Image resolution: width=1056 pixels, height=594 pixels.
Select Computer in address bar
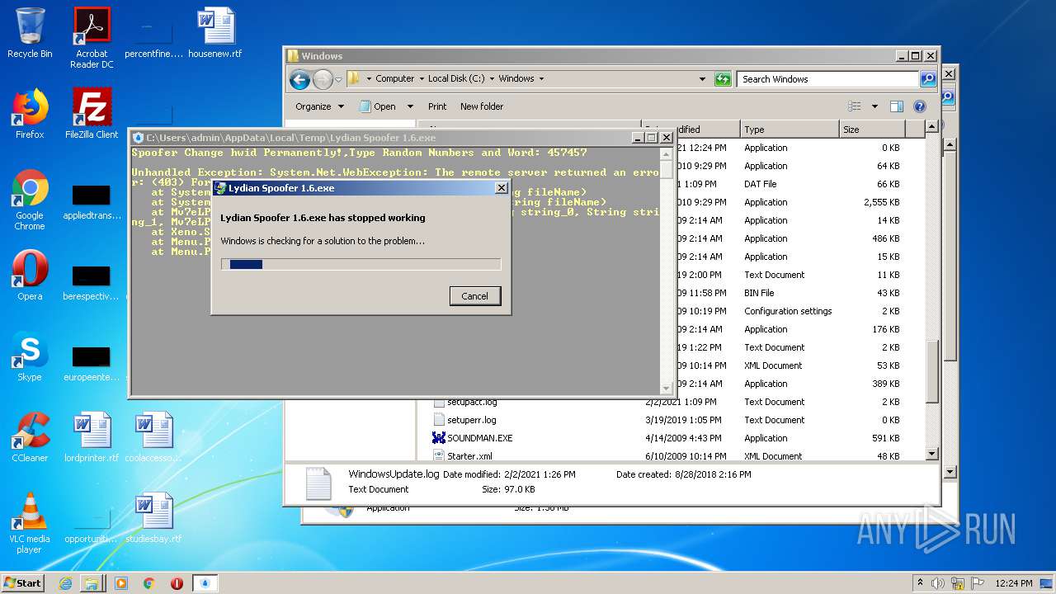click(x=394, y=79)
